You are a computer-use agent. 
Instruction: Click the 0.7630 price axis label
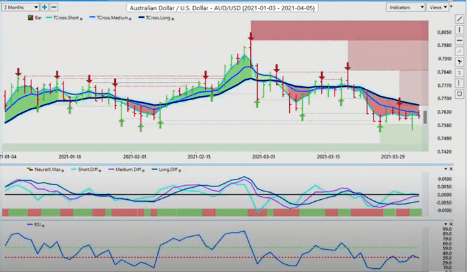[445, 112]
